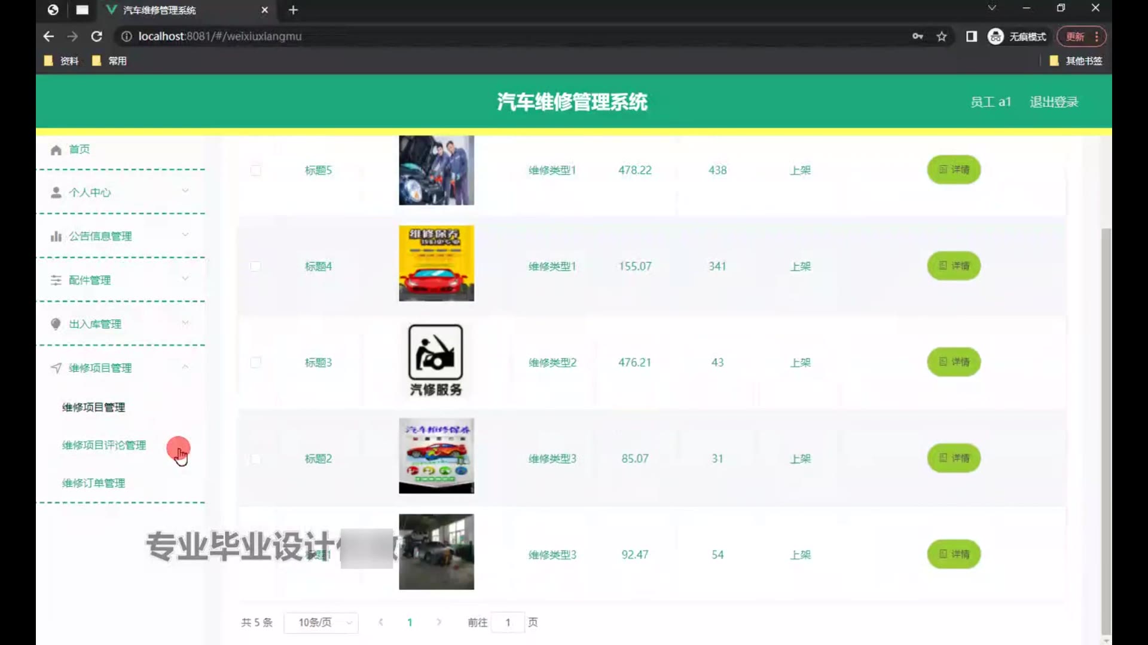Reload the page with browser refresh icon
Image resolution: width=1148 pixels, height=645 pixels.
coord(96,36)
